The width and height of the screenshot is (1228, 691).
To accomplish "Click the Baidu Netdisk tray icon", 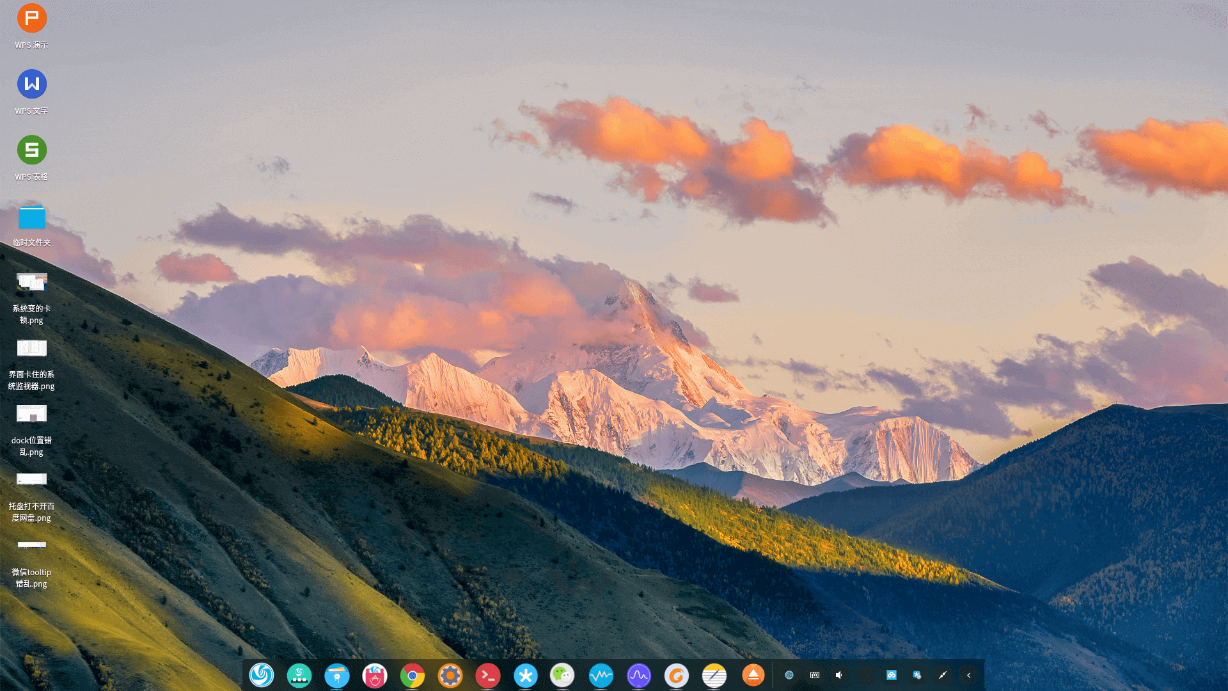I will (x=892, y=675).
